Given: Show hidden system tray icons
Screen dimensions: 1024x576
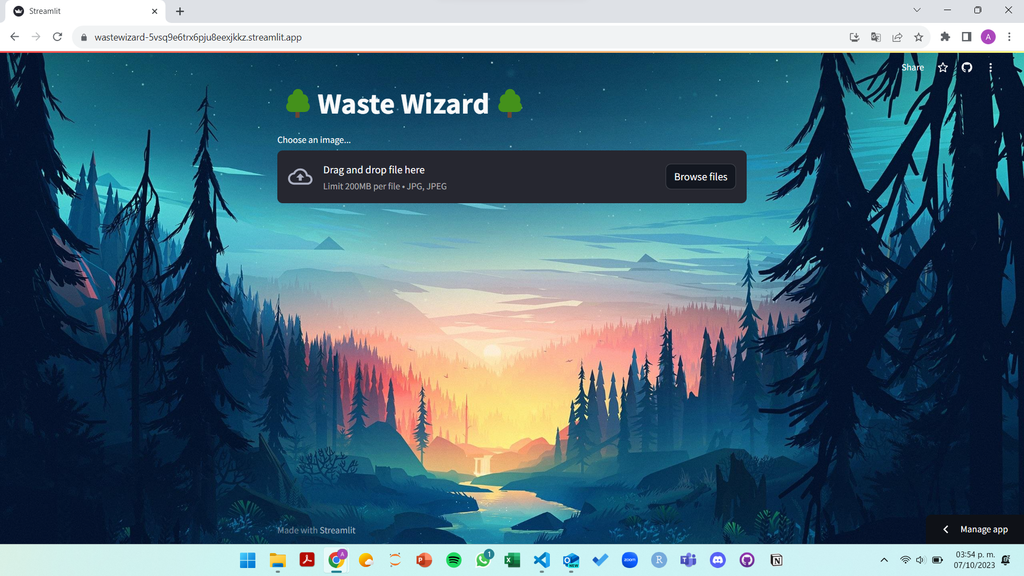Looking at the screenshot, I should (x=884, y=560).
